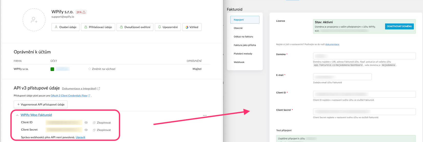Open the three-dot menu for WPify Woo Fakturoid

point(205,116)
